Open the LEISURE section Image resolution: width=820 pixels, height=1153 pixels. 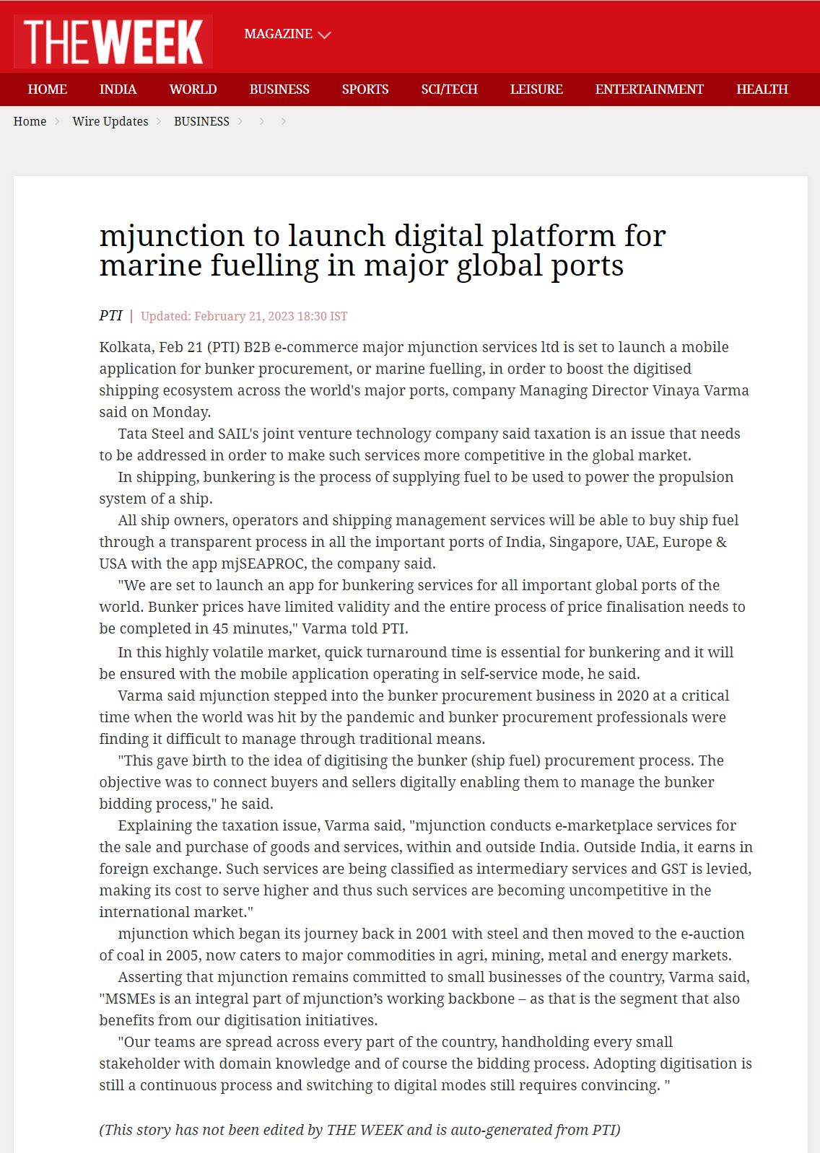pyautogui.click(x=536, y=89)
